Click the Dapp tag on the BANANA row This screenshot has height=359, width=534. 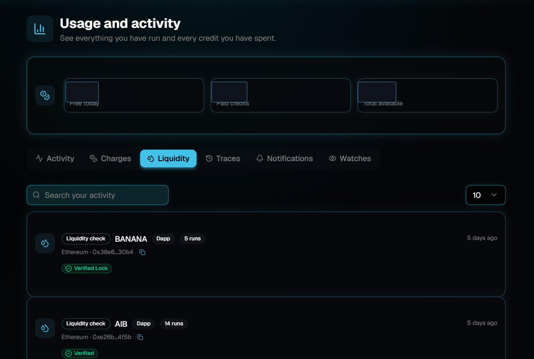[x=163, y=239]
